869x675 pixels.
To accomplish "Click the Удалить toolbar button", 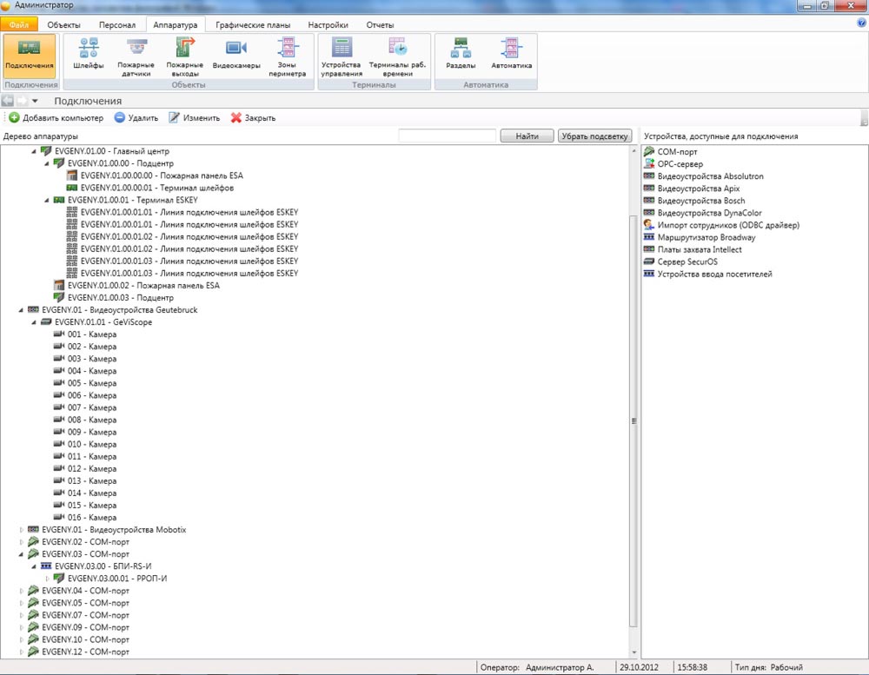I will pos(136,118).
